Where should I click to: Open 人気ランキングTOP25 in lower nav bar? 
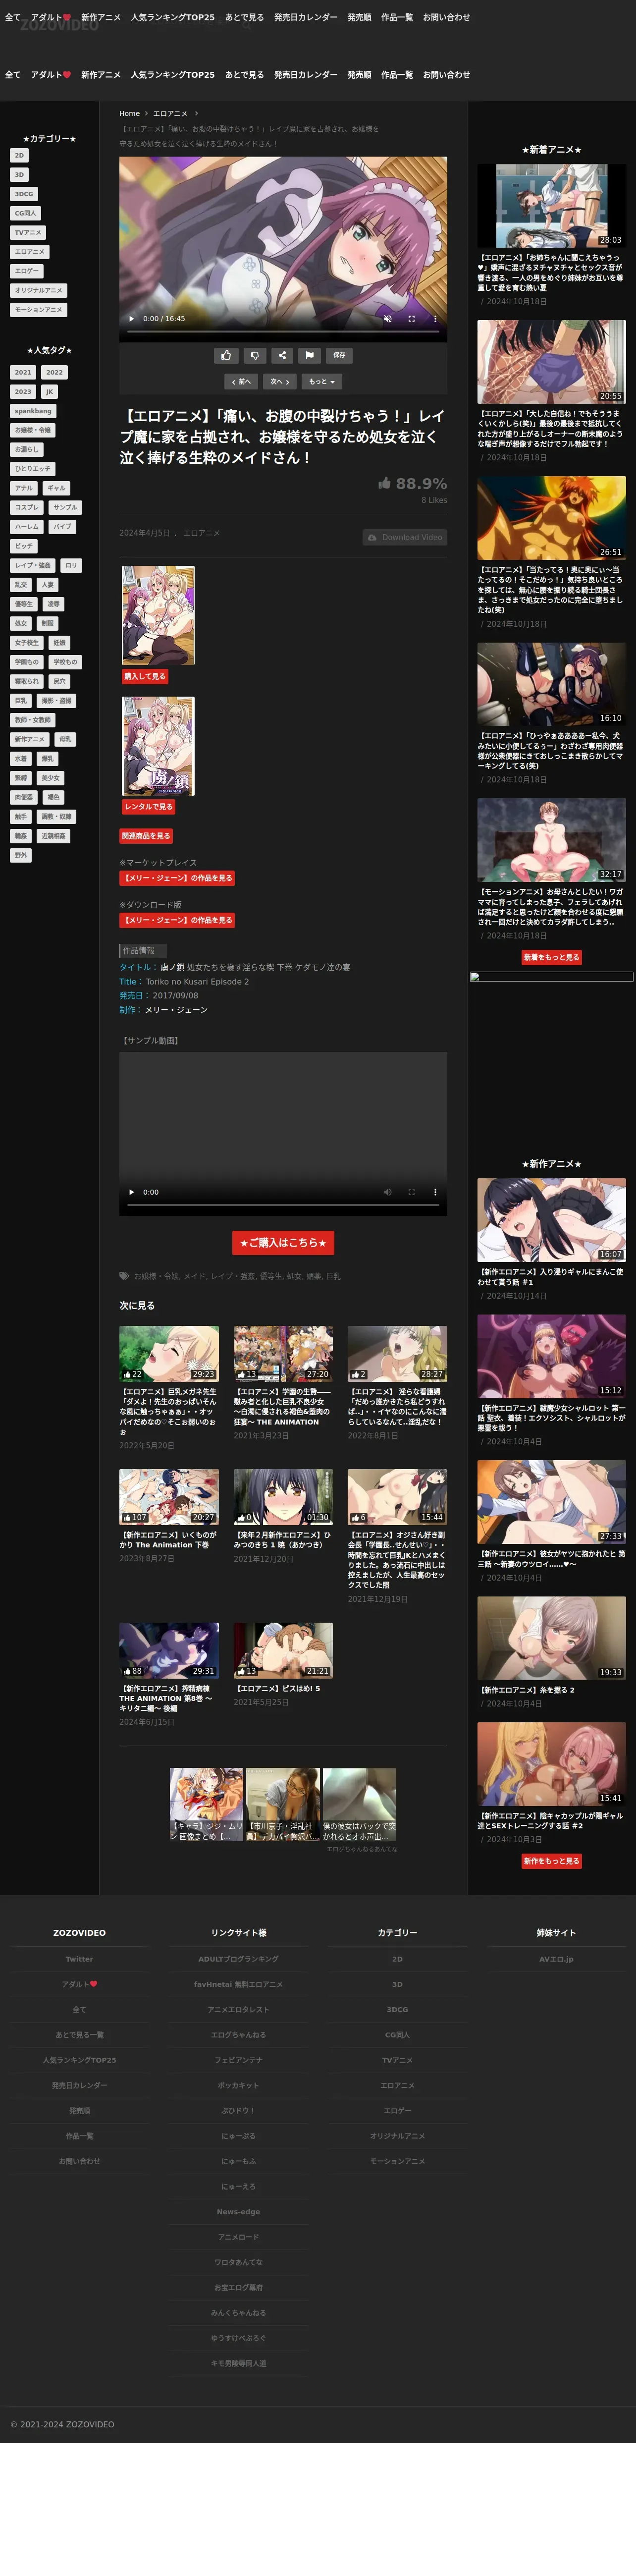point(173,75)
